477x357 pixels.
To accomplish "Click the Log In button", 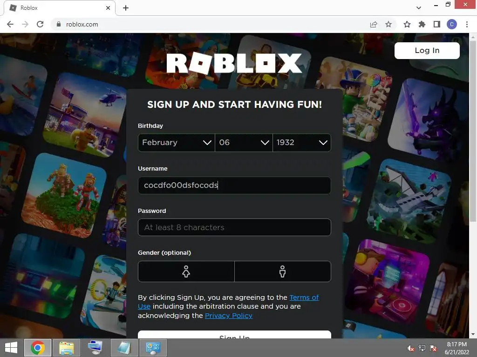I will 427,50.
